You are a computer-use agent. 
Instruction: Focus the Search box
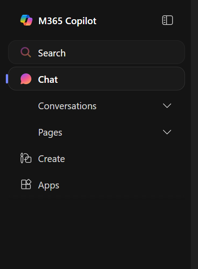(x=96, y=52)
